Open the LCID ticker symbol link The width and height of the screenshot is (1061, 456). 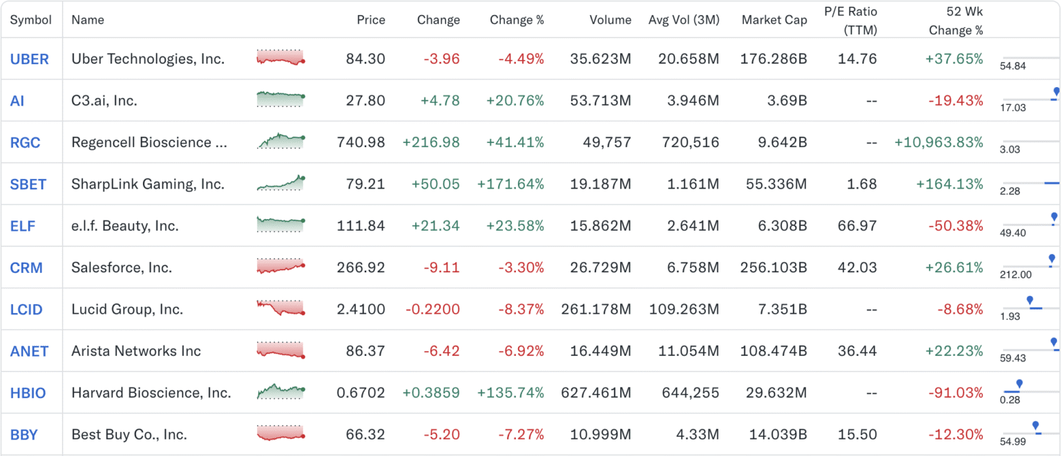[x=27, y=309]
